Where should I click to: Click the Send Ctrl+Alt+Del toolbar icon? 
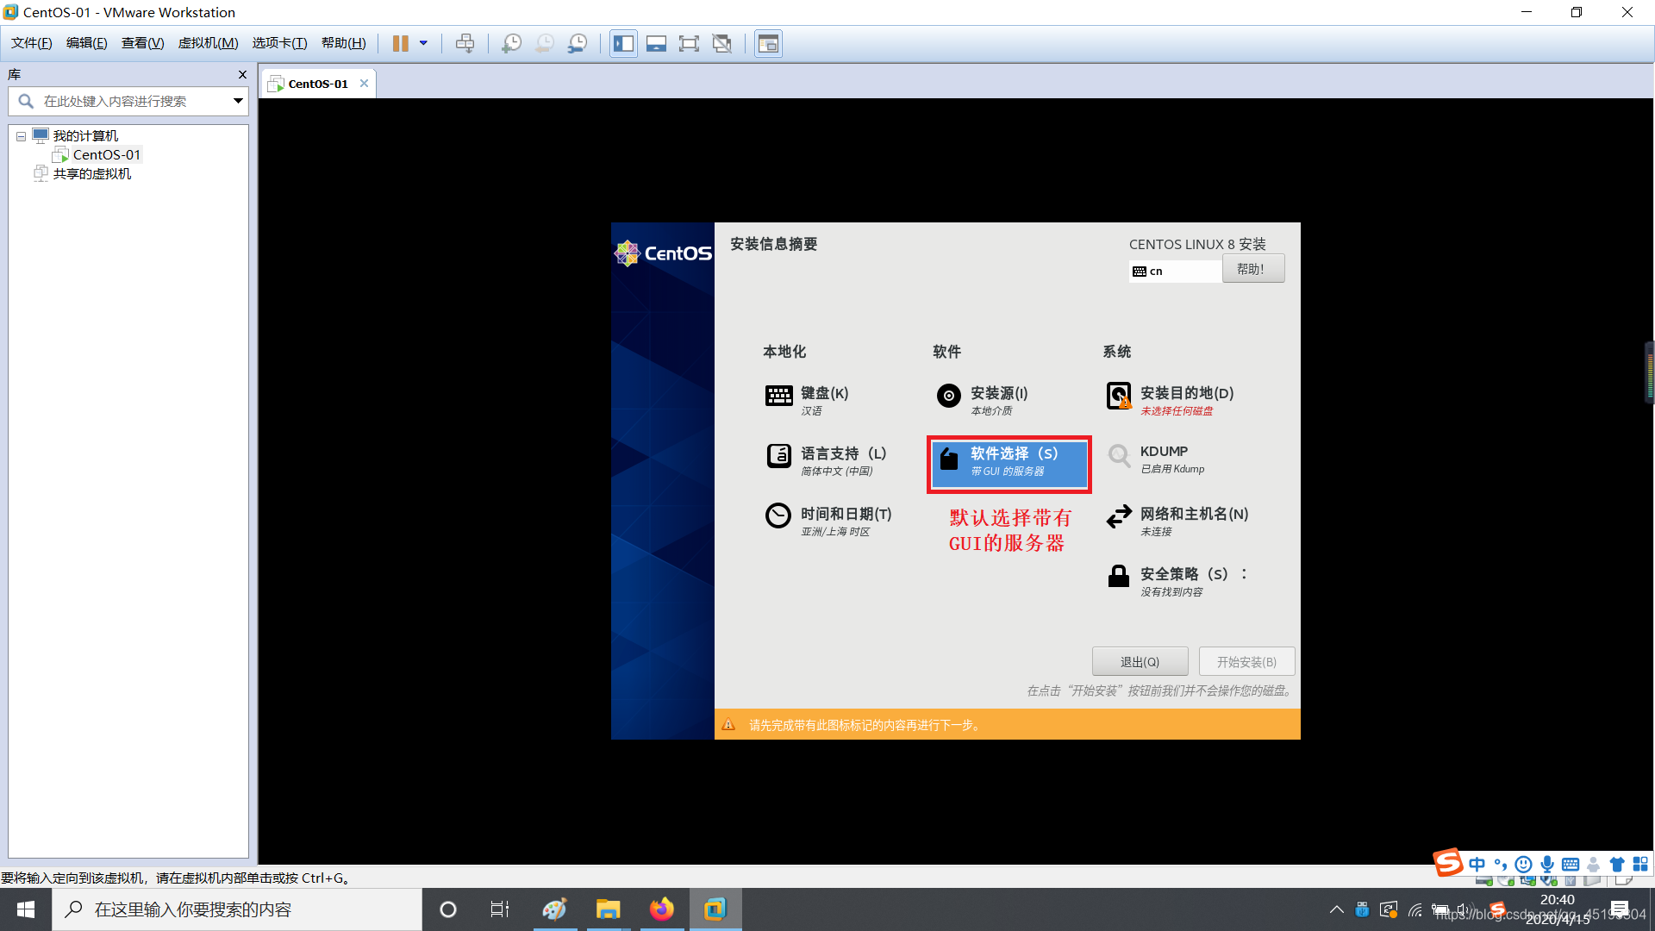(465, 43)
